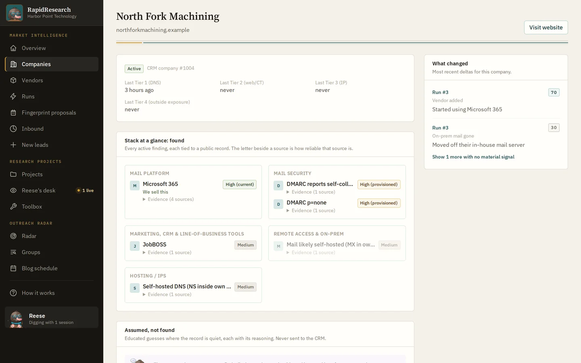Viewport: 581px width, 363px height.
Task: Click the Medium badge beside JobBOSS
Action: pyautogui.click(x=245, y=245)
